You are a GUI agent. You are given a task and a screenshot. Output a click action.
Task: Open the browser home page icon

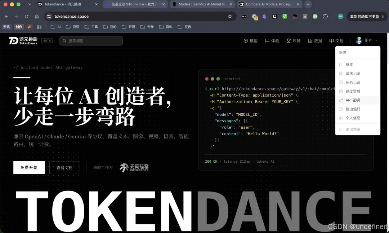click(x=37, y=16)
